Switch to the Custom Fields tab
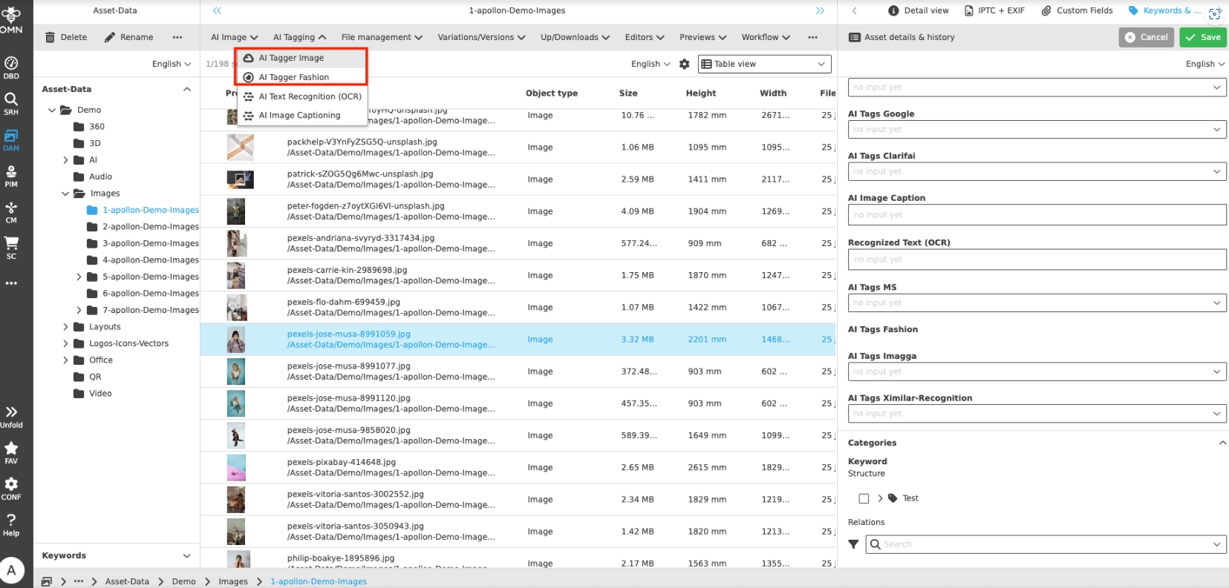The image size is (1229, 588). [1077, 10]
